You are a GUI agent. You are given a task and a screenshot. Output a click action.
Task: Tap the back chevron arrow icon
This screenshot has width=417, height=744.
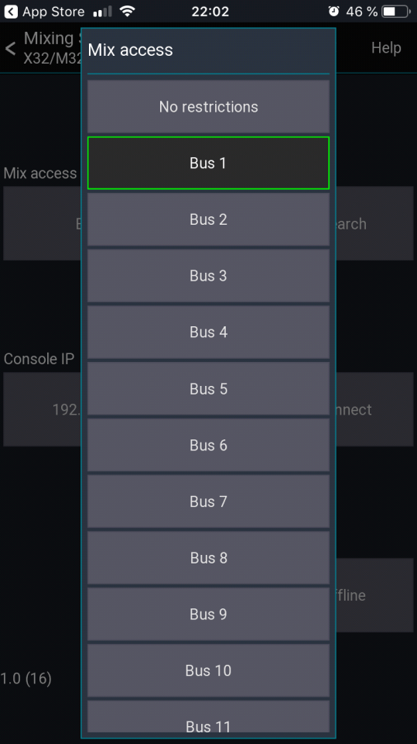[x=10, y=48]
